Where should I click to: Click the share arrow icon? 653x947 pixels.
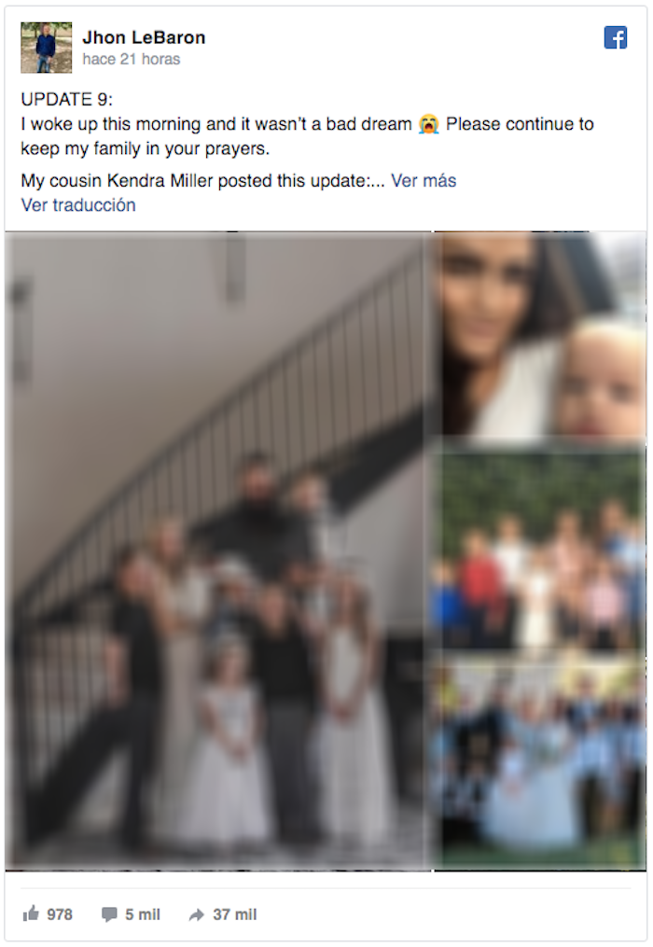pos(196,915)
